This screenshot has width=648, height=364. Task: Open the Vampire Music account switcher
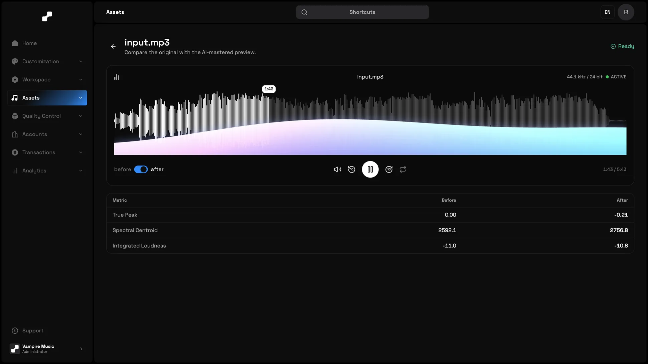47,349
